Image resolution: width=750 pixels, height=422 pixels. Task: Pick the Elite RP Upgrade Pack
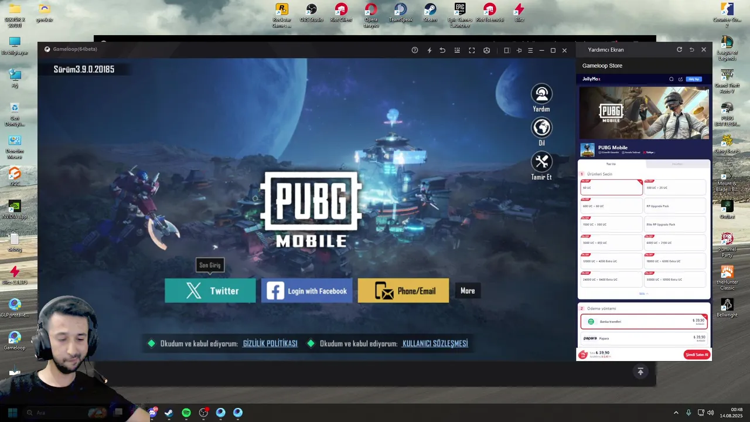click(x=675, y=224)
